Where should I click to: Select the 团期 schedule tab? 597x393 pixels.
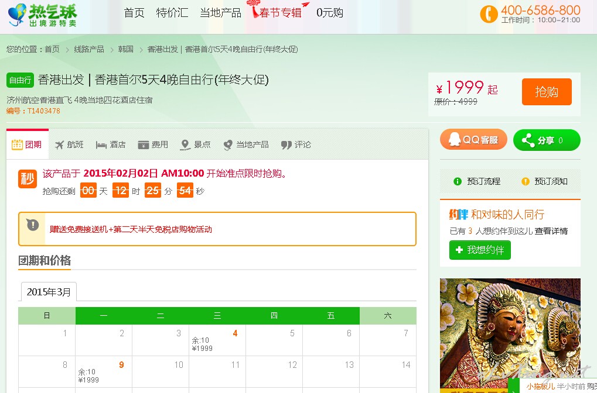(x=27, y=144)
